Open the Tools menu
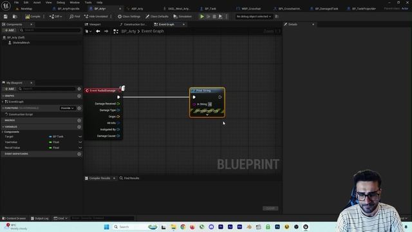The width and height of the screenshot is (412, 232). coord(88,3)
